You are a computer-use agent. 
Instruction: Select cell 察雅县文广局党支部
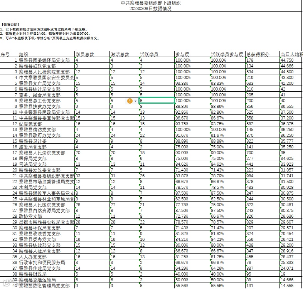(46, 83)
